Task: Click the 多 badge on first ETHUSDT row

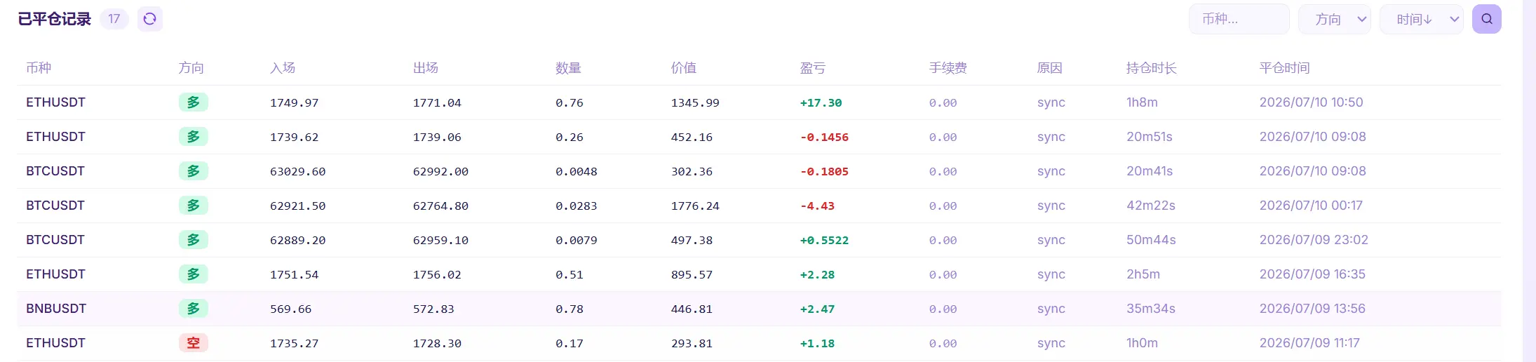Action: (194, 102)
